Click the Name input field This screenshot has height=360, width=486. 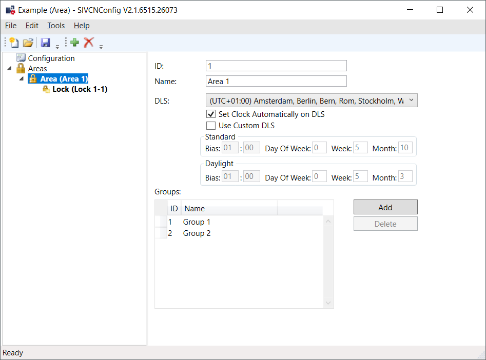coord(276,81)
